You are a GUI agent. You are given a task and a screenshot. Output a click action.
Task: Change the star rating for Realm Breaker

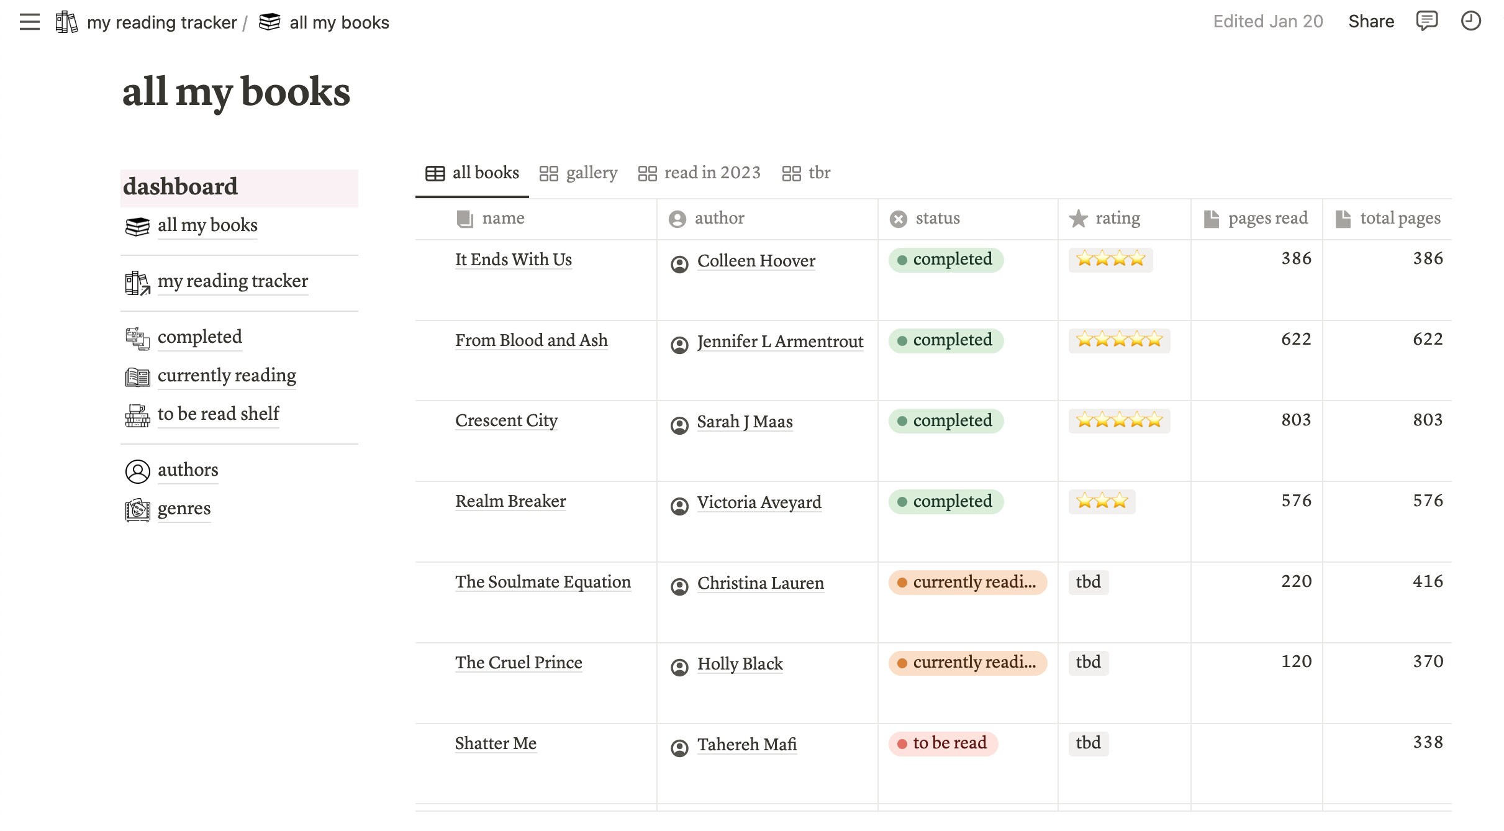pyautogui.click(x=1102, y=501)
